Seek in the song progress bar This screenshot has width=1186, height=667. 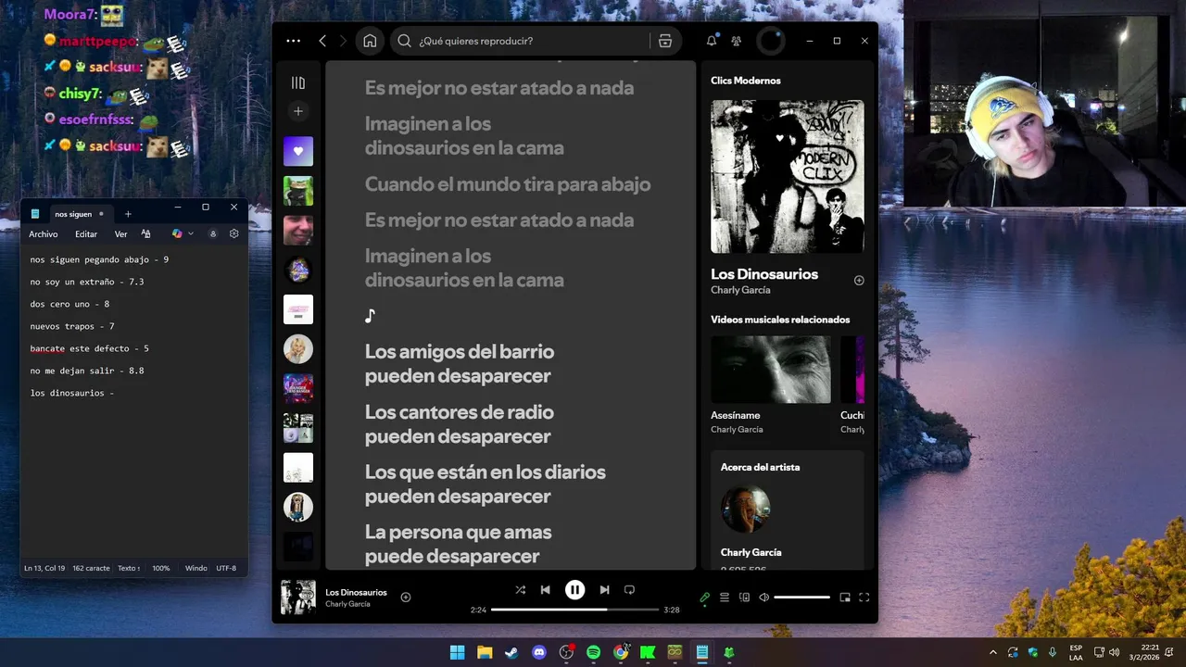point(574,610)
